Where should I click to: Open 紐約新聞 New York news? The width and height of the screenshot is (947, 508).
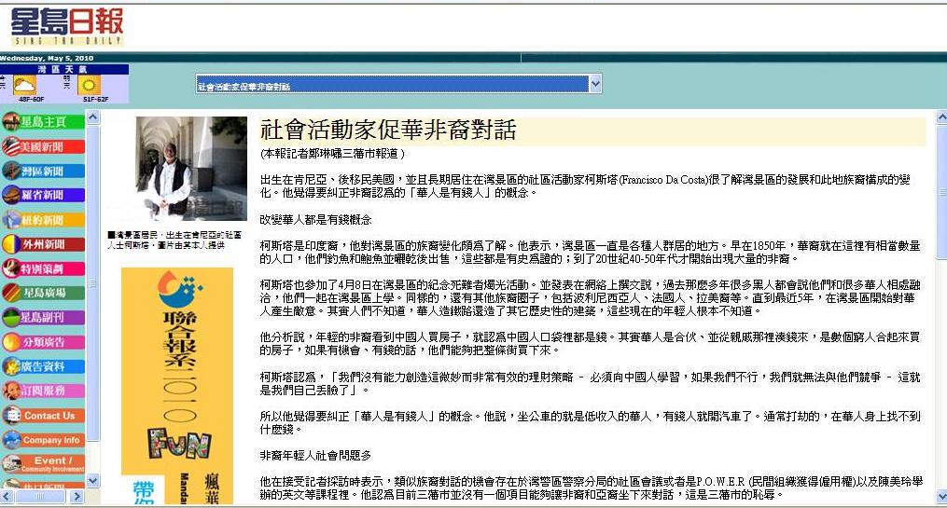pyautogui.click(x=43, y=220)
